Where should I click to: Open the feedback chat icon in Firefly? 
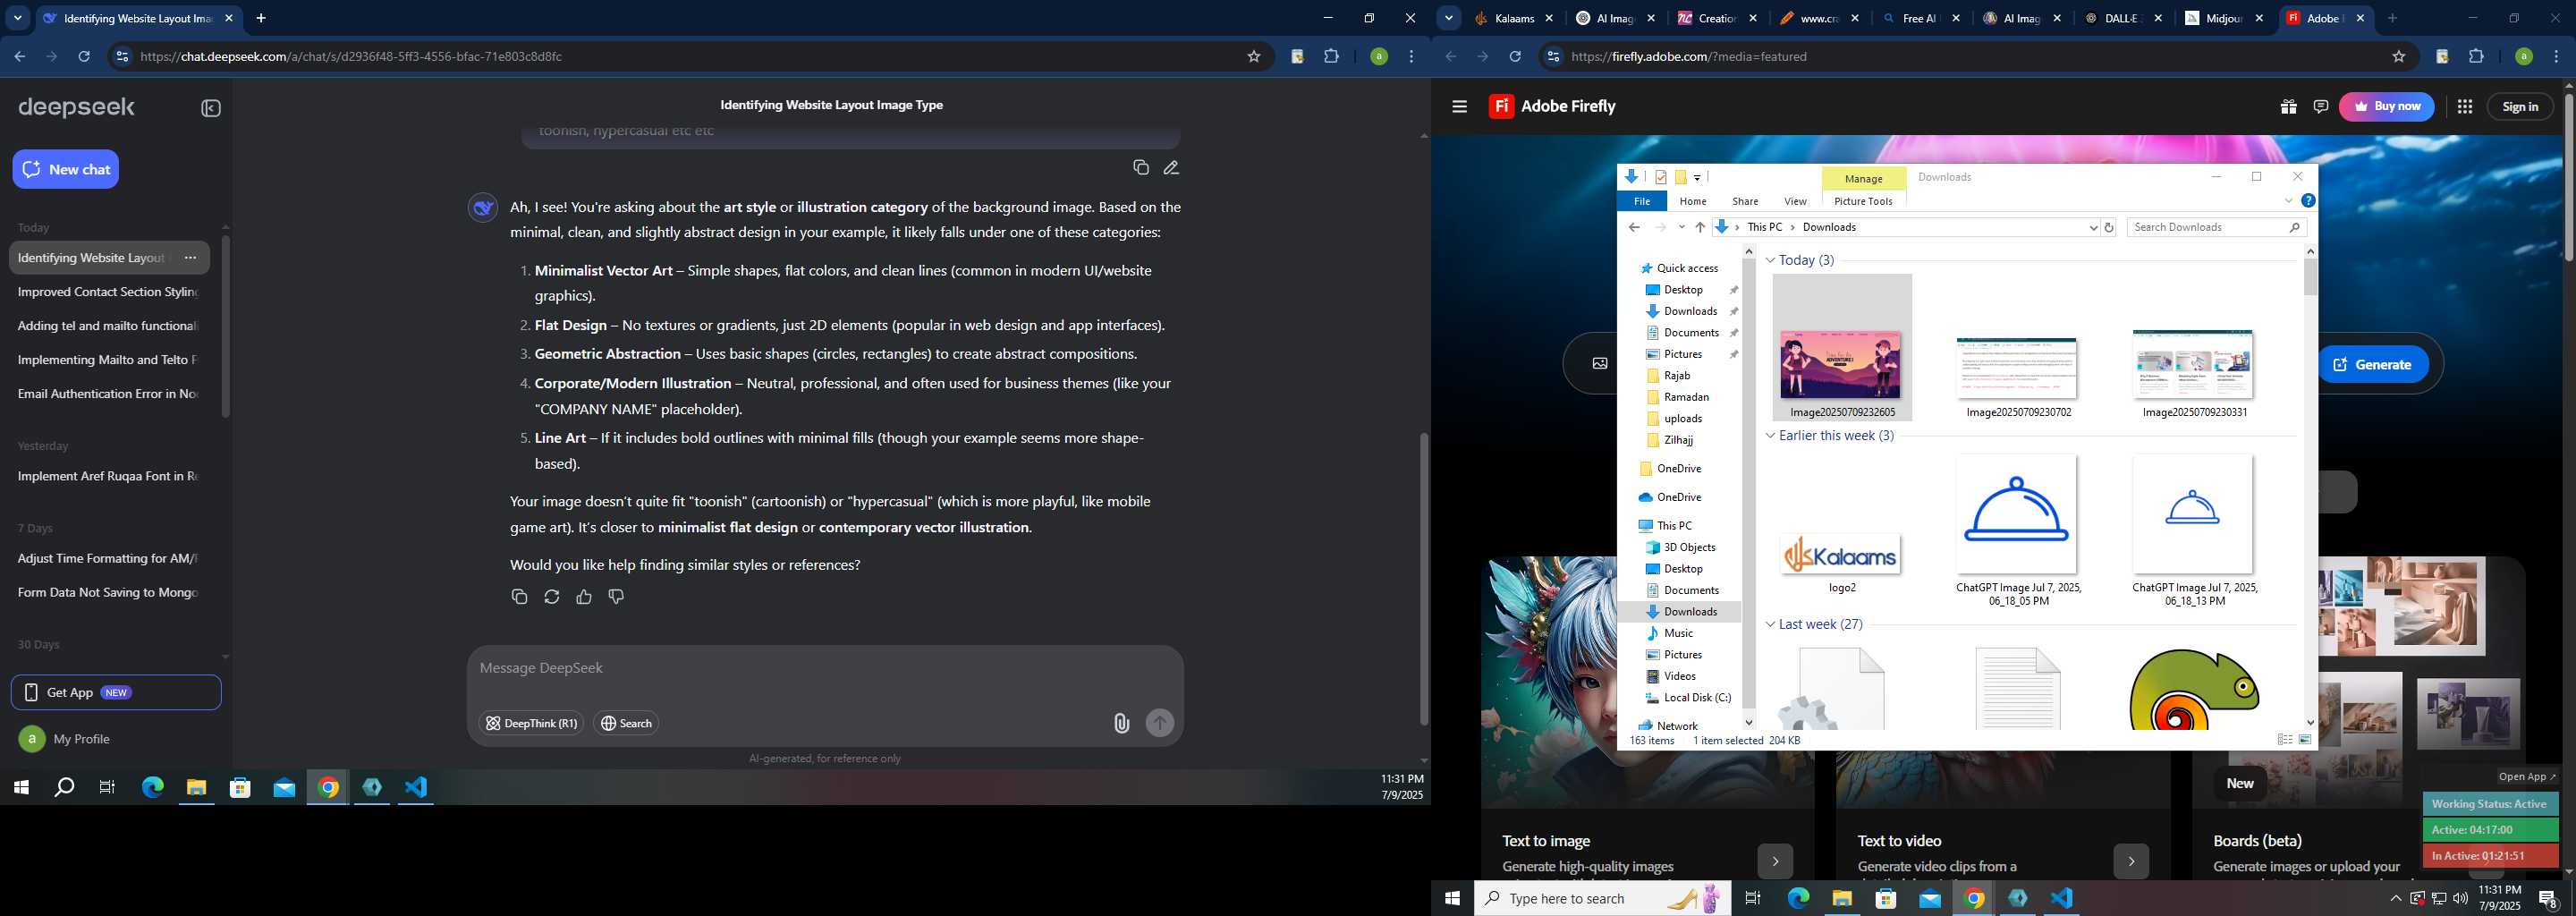[x=2321, y=106]
